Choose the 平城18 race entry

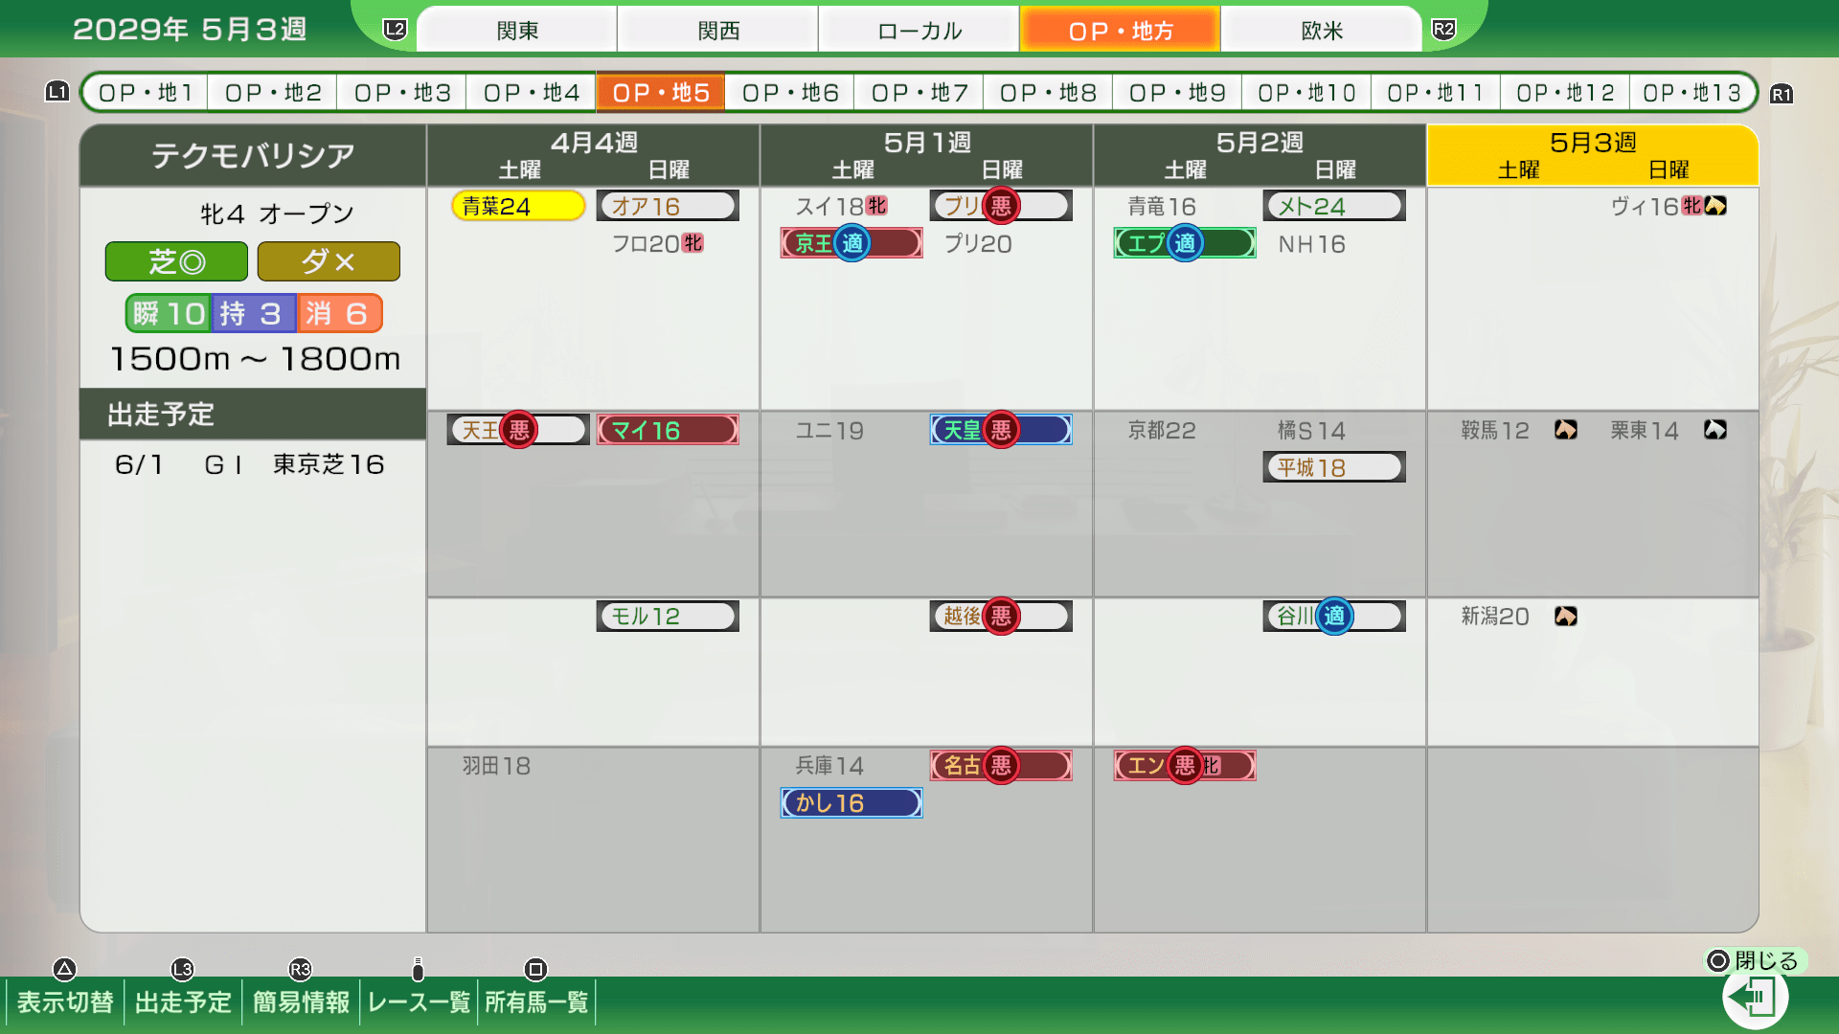click(1334, 467)
